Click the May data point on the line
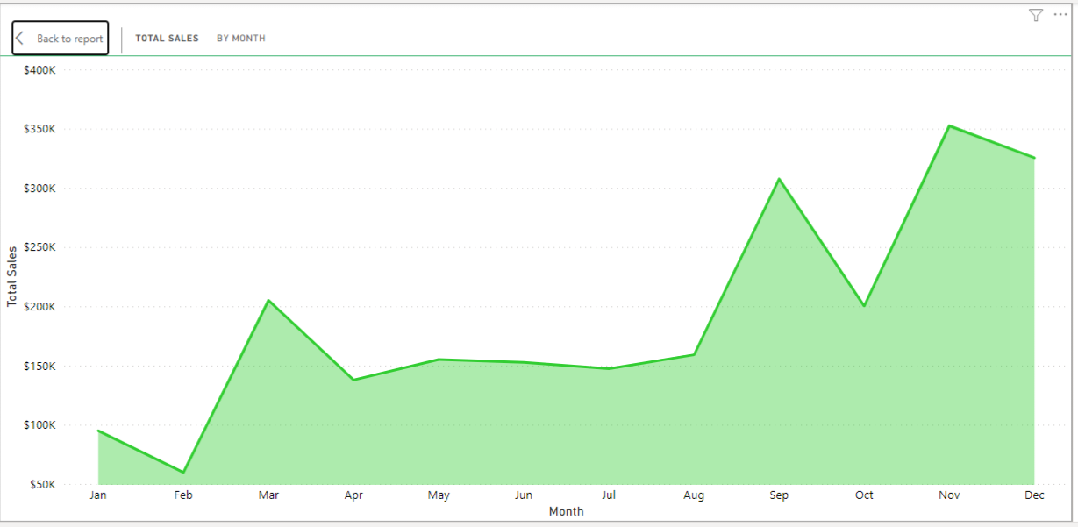 click(x=439, y=359)
